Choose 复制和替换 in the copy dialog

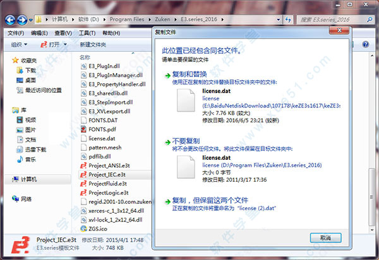189,74
